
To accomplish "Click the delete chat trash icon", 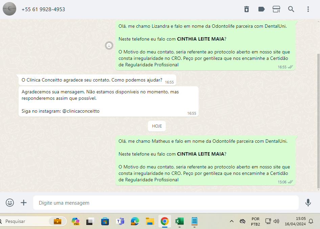I will (x=247, y=9).
